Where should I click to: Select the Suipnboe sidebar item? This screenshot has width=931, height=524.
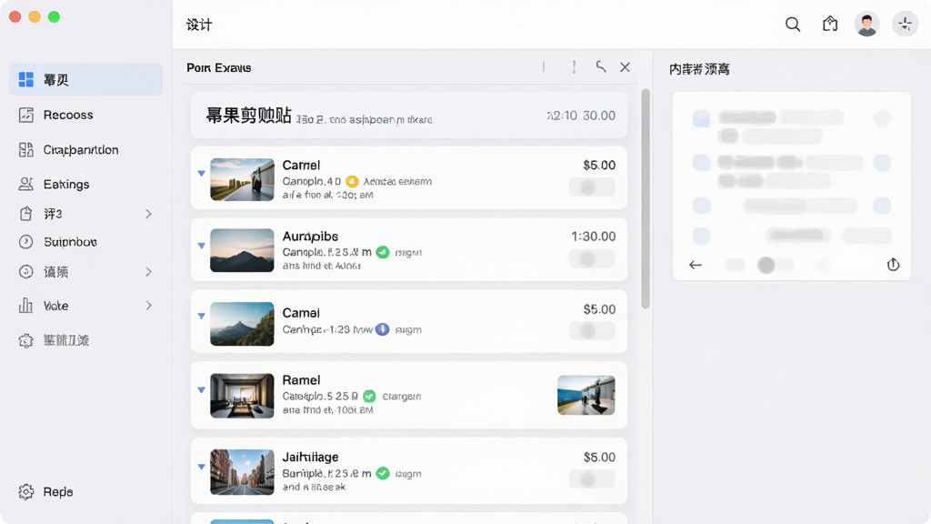(x=85, y=242)
